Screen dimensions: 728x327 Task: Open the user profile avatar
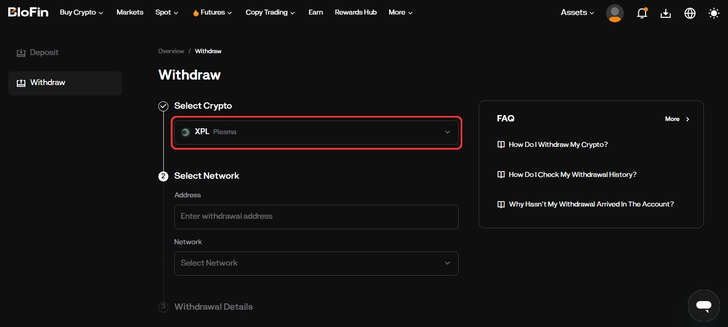615,13
